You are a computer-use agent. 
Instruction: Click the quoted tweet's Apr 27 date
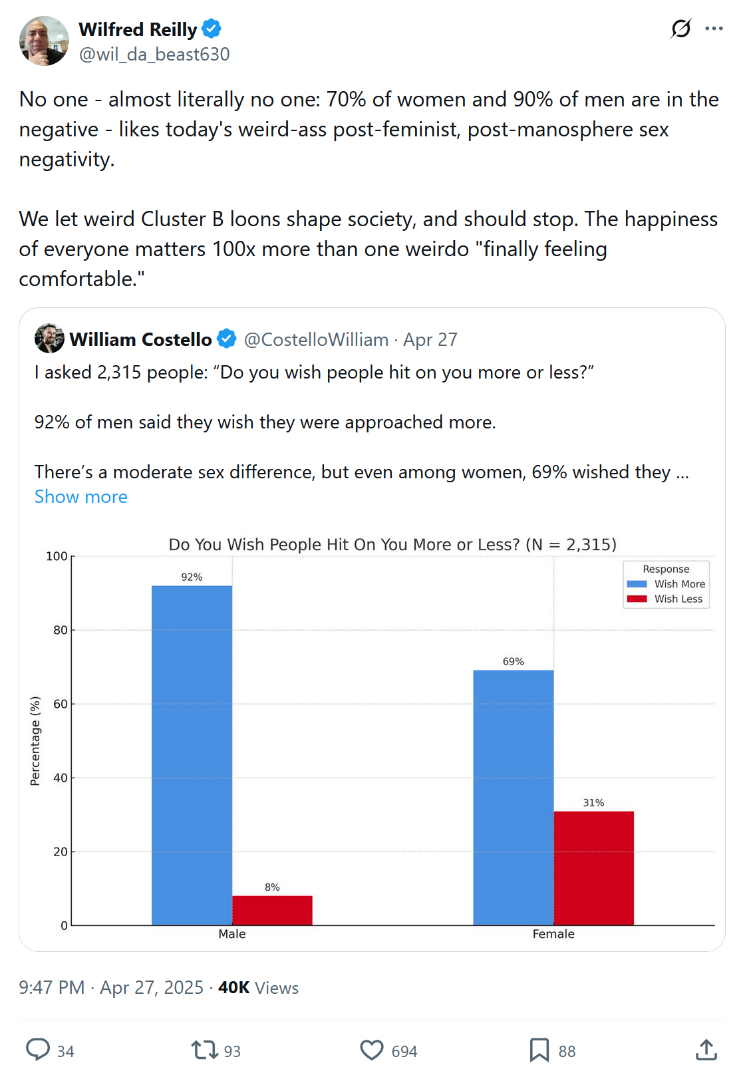[430, 340]
